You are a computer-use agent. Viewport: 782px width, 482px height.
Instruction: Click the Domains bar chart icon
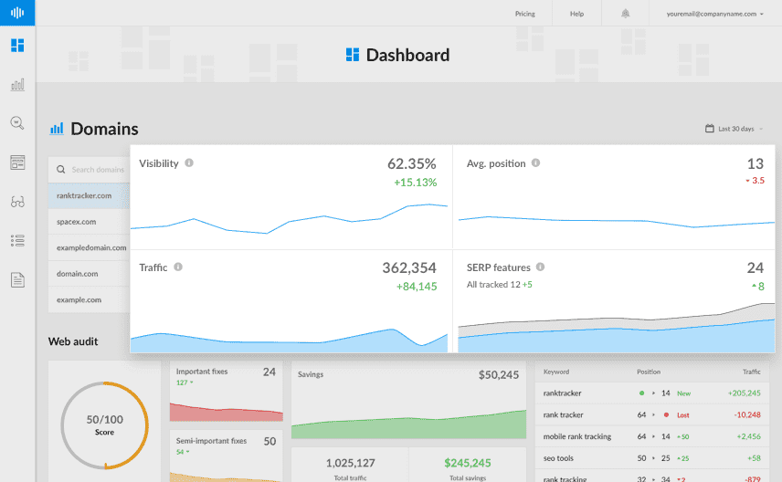57,129
